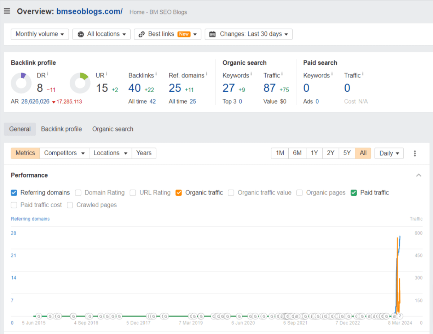Enable the Organic pages checkbox
Viewport: 433px width, 334px height.
(x=299, y=193)
